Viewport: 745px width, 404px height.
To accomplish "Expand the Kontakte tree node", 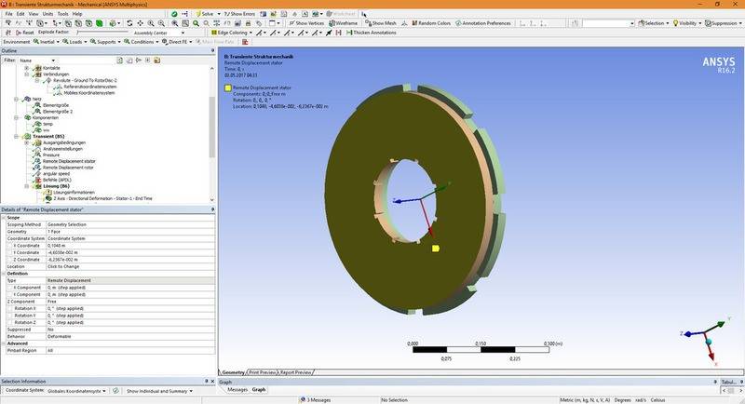I will (x=27, y=68).
